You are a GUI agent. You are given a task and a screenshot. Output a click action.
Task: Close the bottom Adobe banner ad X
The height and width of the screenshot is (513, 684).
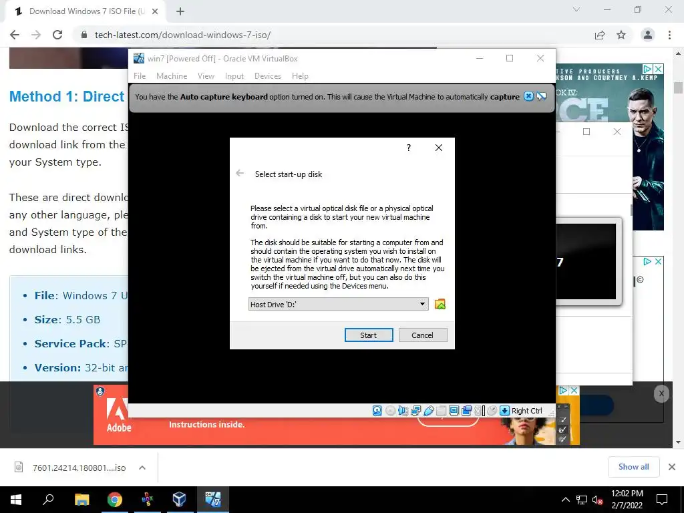click(x=574, y=390)
